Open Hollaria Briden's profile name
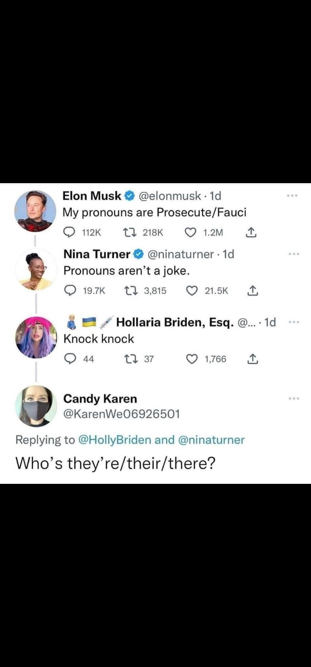 pyautogui.click(x=175, y=322)
